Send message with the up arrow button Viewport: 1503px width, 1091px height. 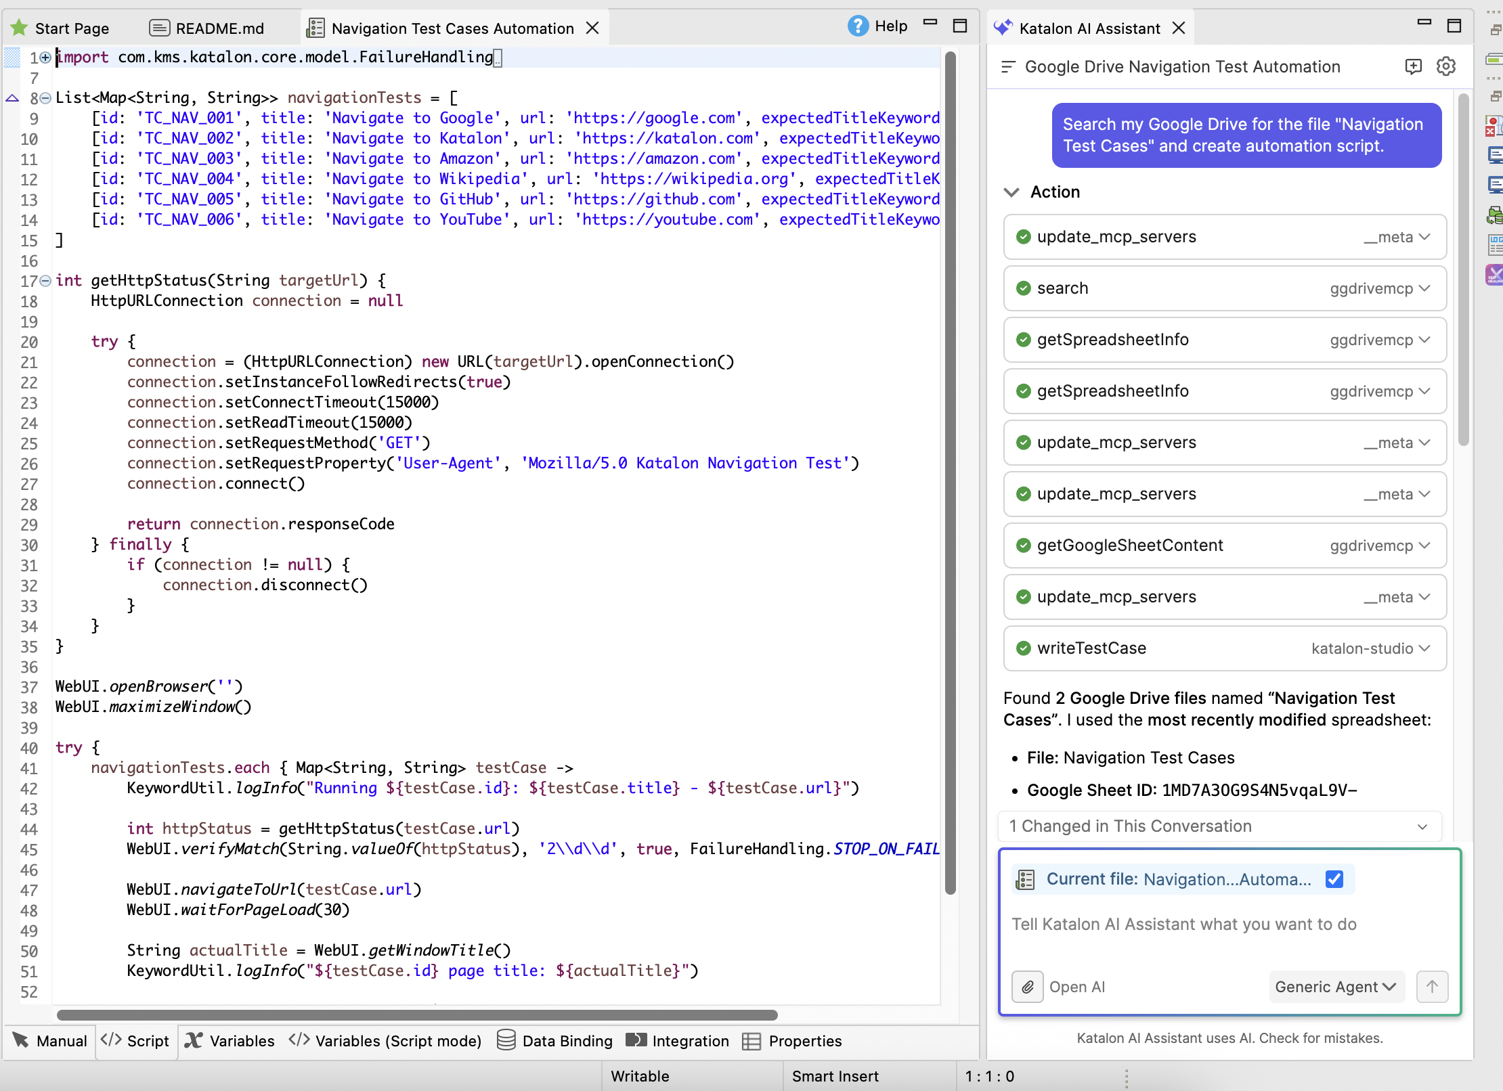1432,987
